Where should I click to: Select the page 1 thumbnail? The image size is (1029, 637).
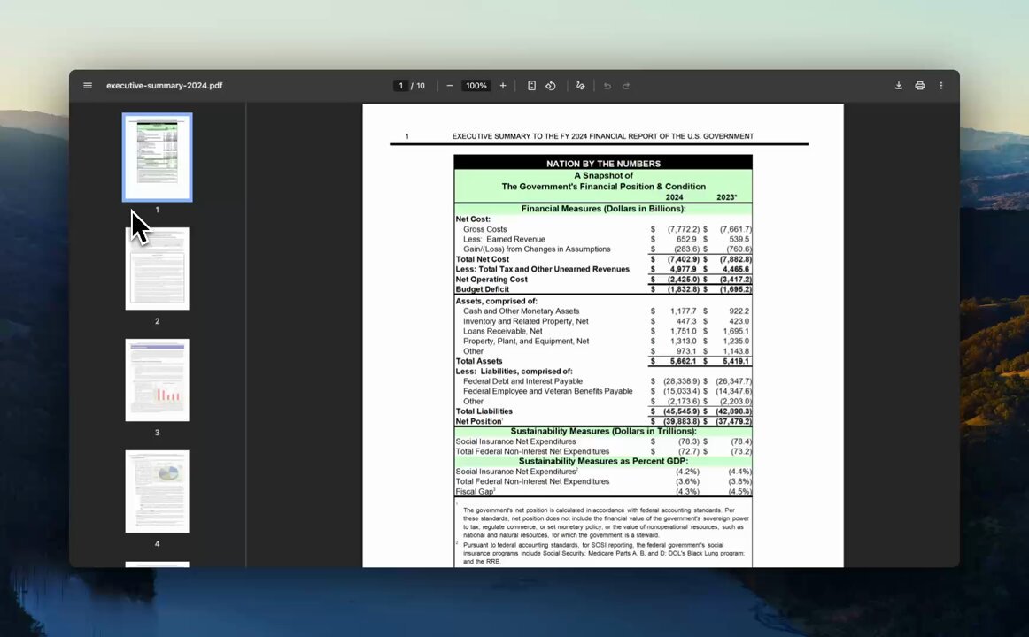pos(157,157)
